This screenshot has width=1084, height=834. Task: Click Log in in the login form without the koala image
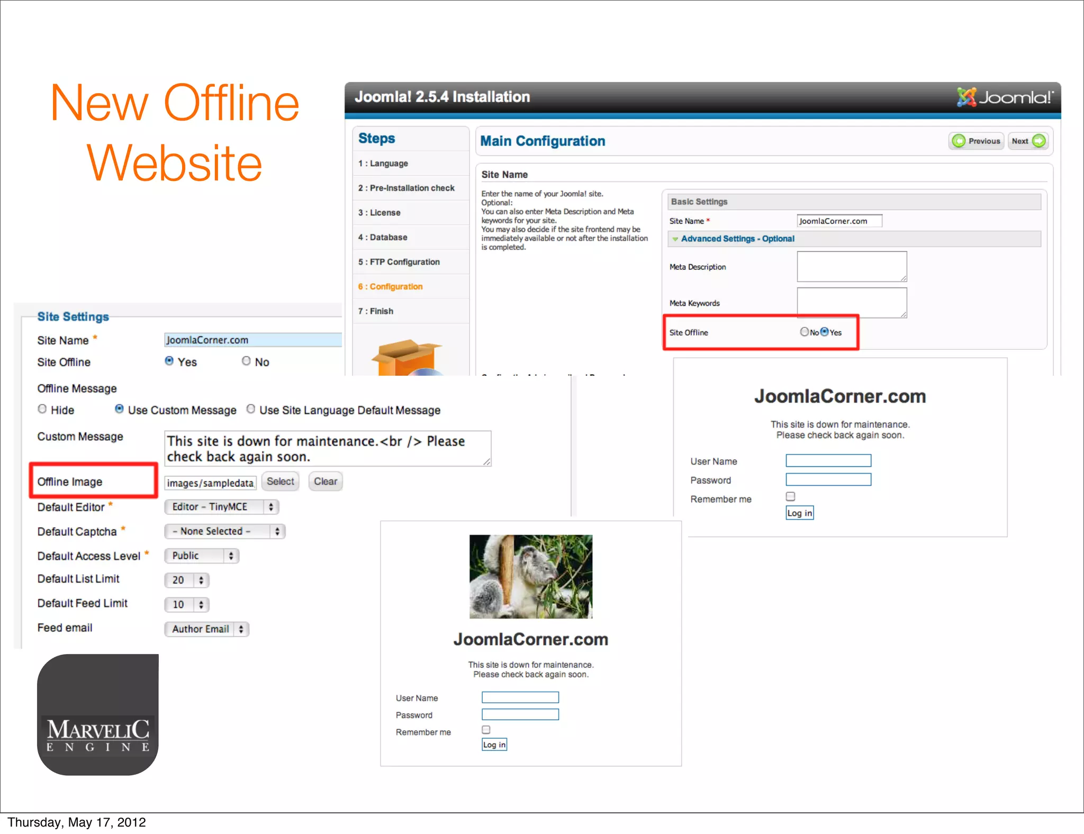click(x=800, y=513)
